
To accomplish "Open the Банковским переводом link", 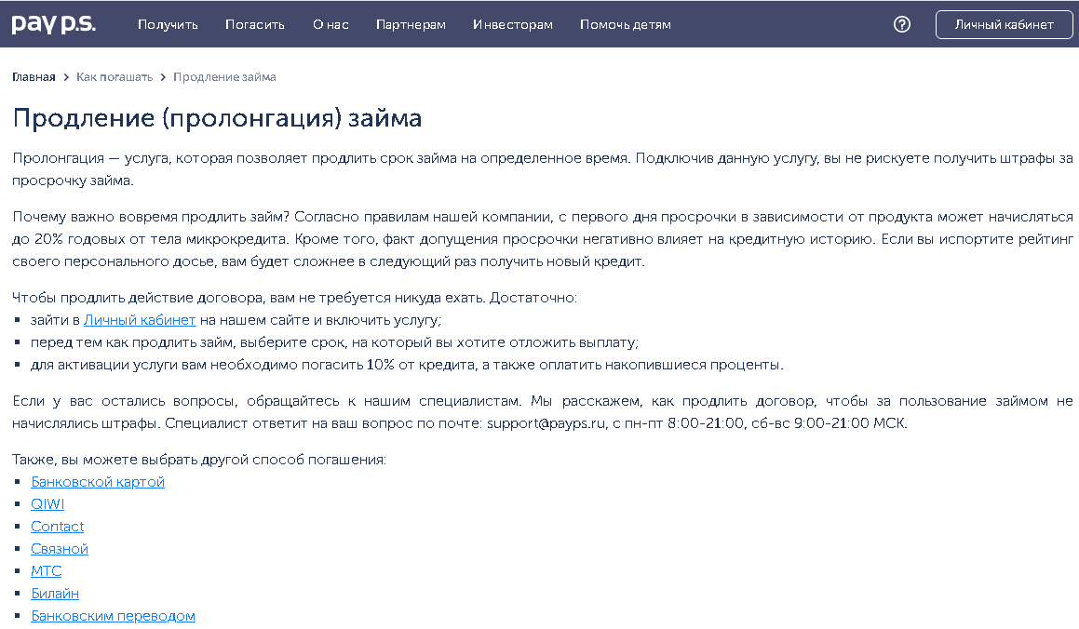I will click(113, 616).
